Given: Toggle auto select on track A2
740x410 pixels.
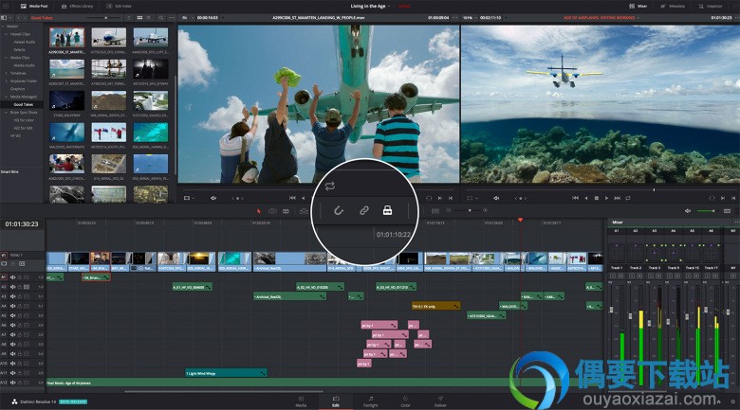Looking at the screenshot, I should click(27, 287).
